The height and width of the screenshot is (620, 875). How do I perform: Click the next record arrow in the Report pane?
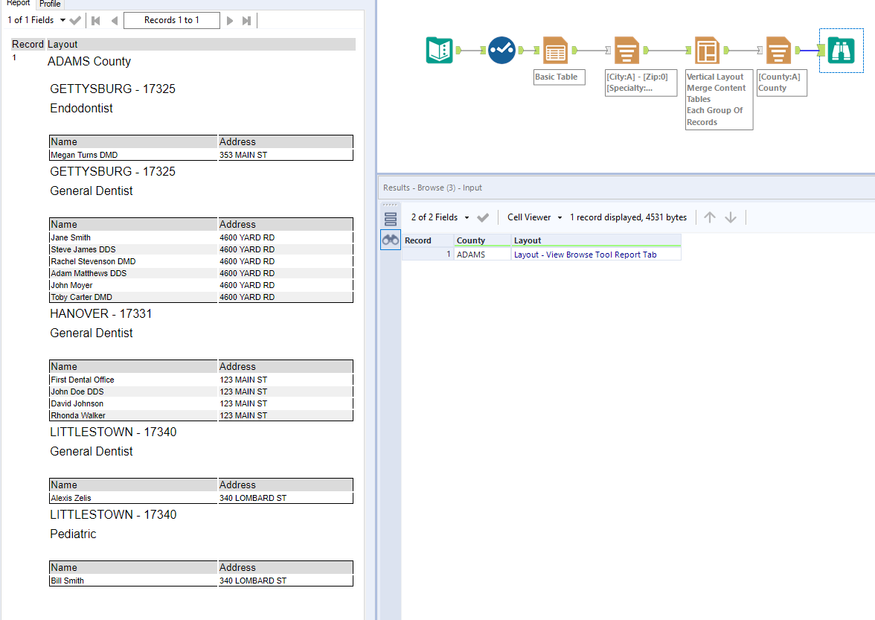[x=231, y=20]
